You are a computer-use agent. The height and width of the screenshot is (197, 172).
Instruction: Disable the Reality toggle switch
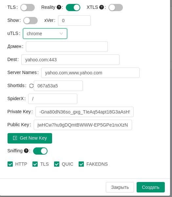(x=73, y=8)
